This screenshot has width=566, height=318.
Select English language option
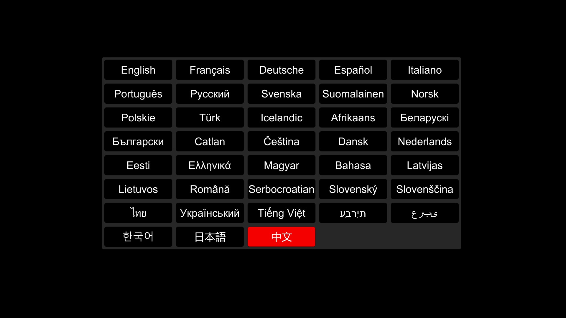click(x=139, y=70)
